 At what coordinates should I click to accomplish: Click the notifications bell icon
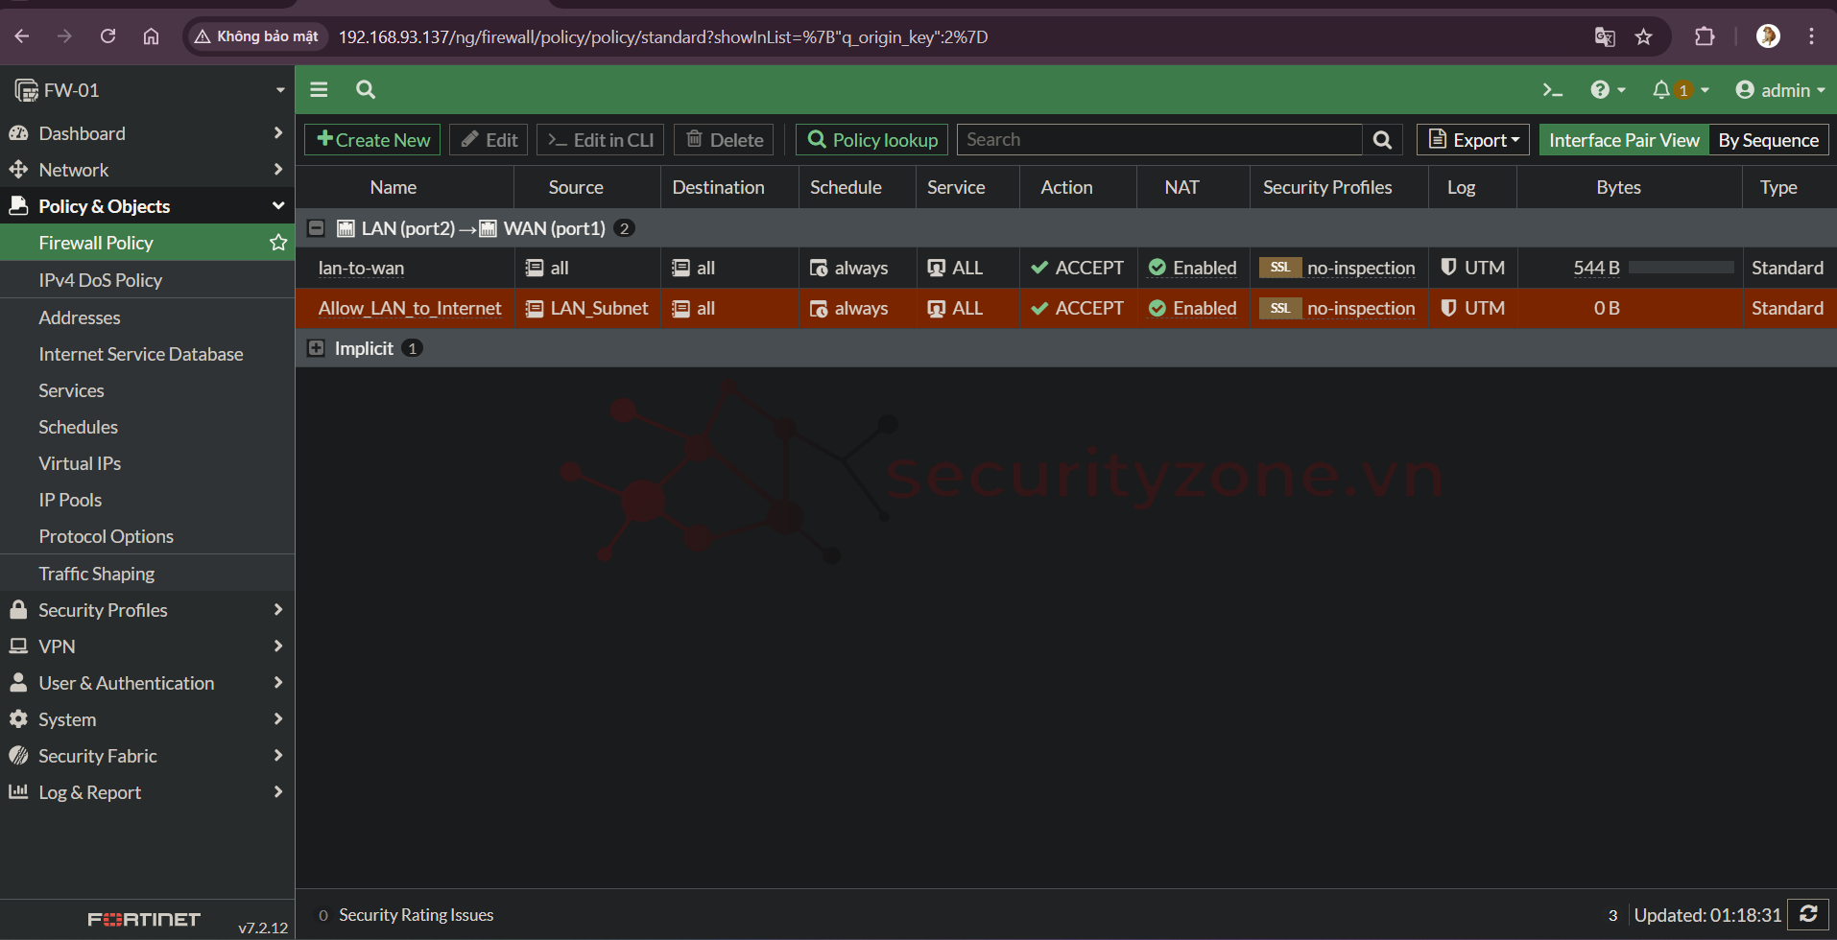click(1660, 90)
